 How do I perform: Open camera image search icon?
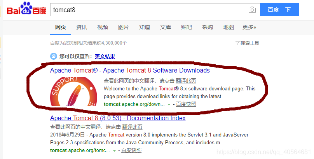(252, 10)
